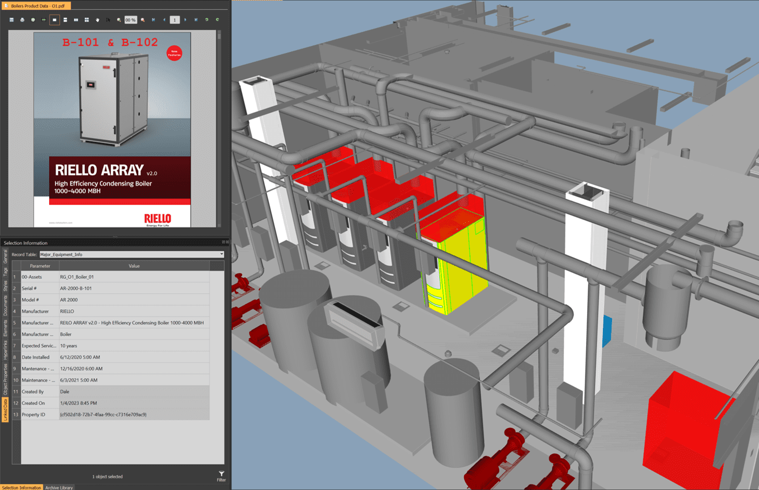Open the Tags side tab
This screenshot has height=490, width=759.
5,271
